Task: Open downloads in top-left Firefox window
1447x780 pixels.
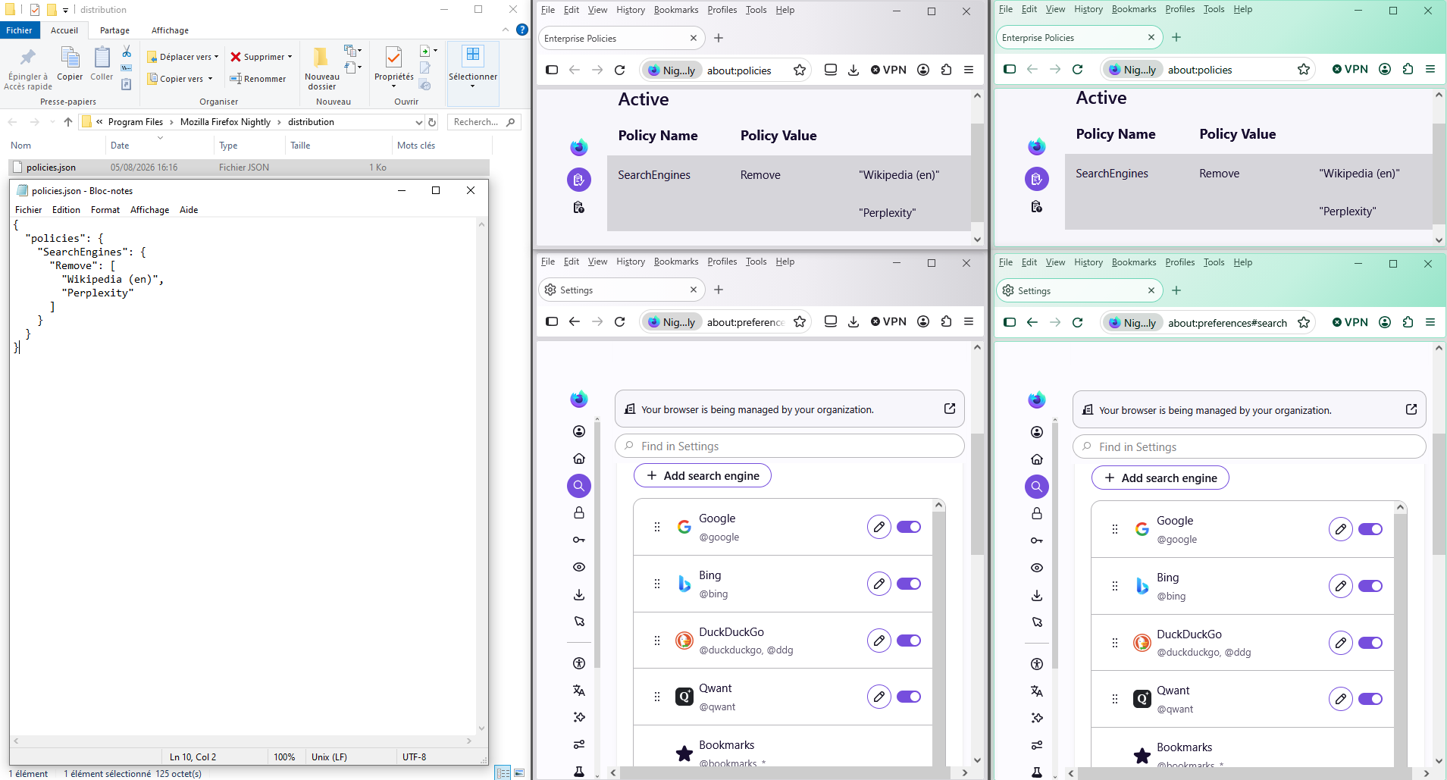Action: [853, 70]
